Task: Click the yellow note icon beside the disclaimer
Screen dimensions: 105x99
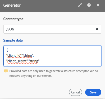Action: pyautogui.click(x=6, y=71)
